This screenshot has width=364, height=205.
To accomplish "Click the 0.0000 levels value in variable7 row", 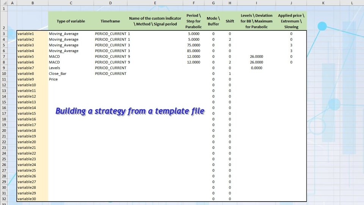I will pos(257,68).
